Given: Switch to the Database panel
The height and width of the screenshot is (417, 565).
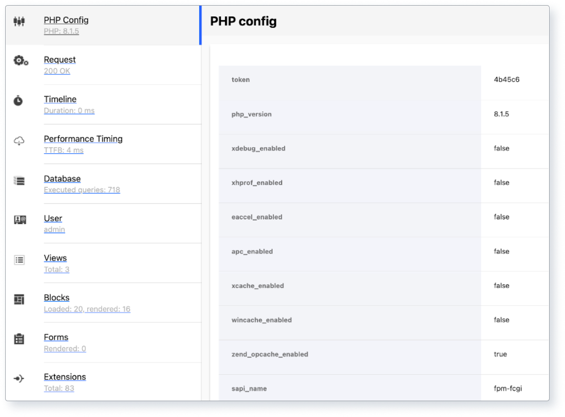Looking at the screenshot, I should pos(62,178).
